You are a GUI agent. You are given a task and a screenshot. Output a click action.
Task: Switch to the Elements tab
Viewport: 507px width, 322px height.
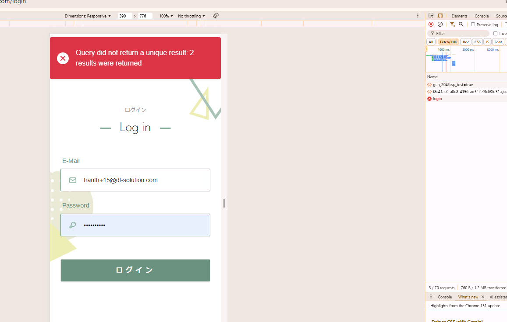click(459, 16)
